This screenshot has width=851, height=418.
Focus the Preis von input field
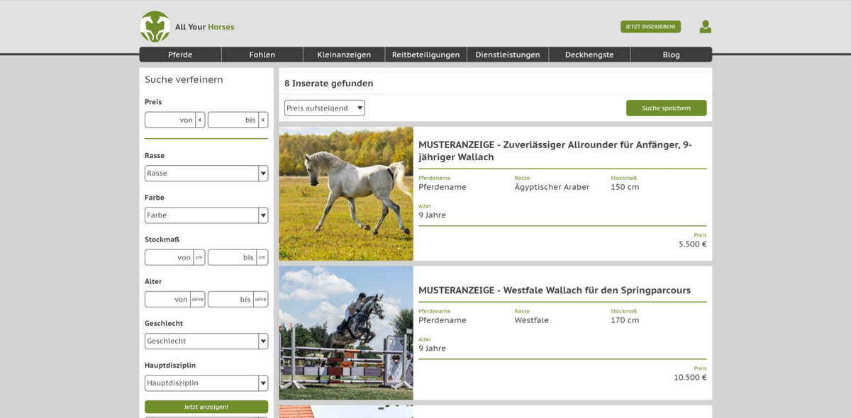pyautogui.click(x=170, y=120)
